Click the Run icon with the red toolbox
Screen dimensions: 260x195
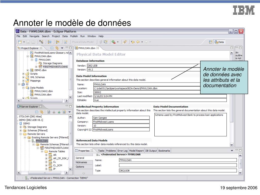pos(113,42)
